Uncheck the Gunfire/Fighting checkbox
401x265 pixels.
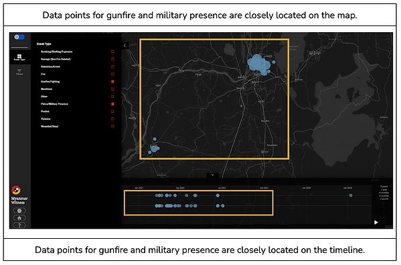point(112,81)
